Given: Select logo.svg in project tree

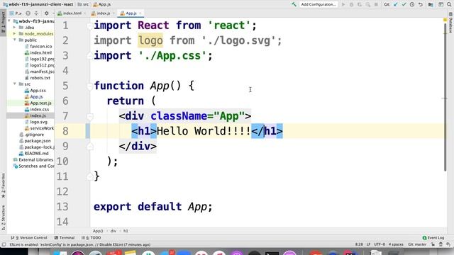Looking at the screenshot, I should (36, 122).
